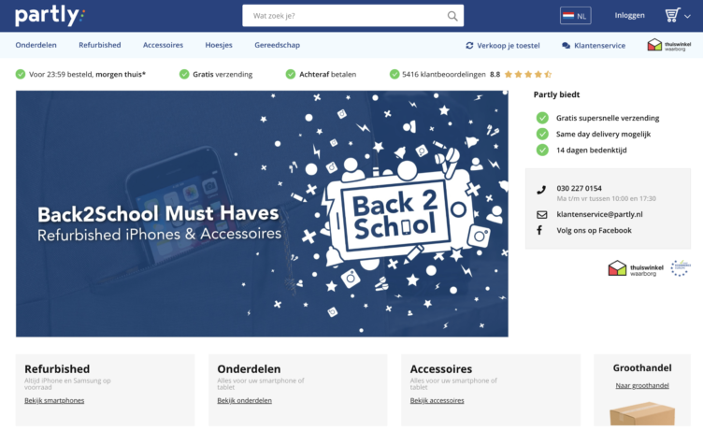Open the Refurbished menu item
The width and height of the screenshot is (703, 431).
(99, 45)
